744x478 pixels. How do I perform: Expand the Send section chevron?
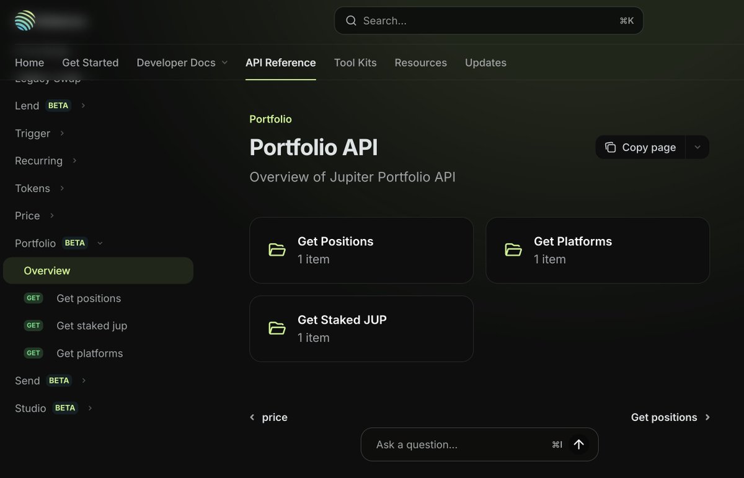84,381
